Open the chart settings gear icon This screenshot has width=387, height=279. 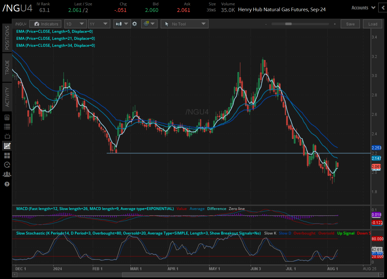[135, 24]
